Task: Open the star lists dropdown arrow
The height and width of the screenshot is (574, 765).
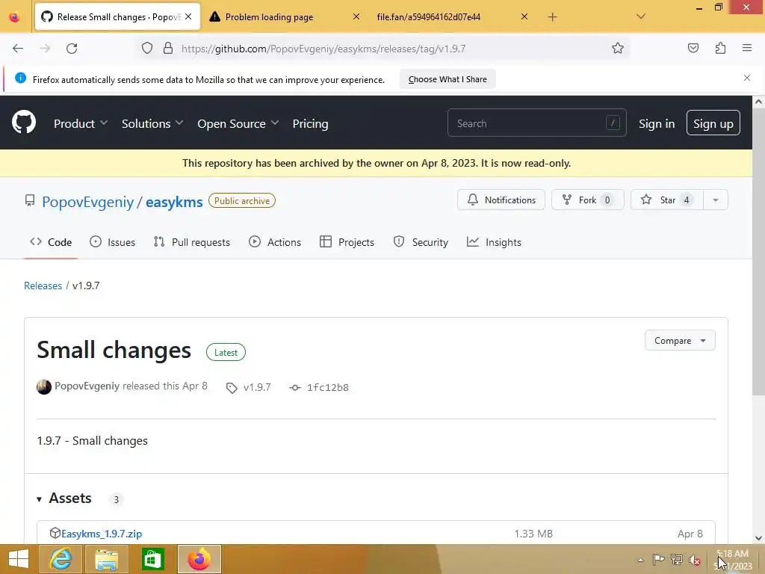Action: click(x=716, y=200)
